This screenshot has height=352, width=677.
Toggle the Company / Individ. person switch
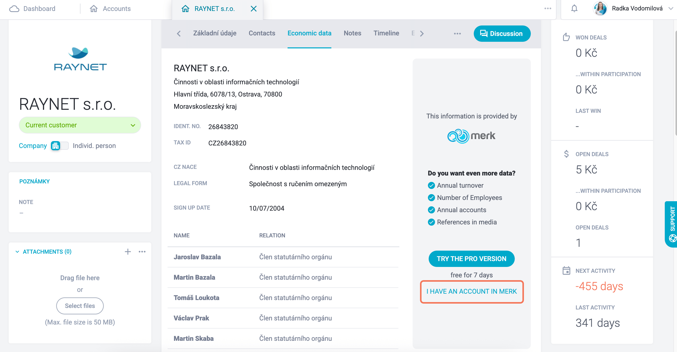click(60, 146)
